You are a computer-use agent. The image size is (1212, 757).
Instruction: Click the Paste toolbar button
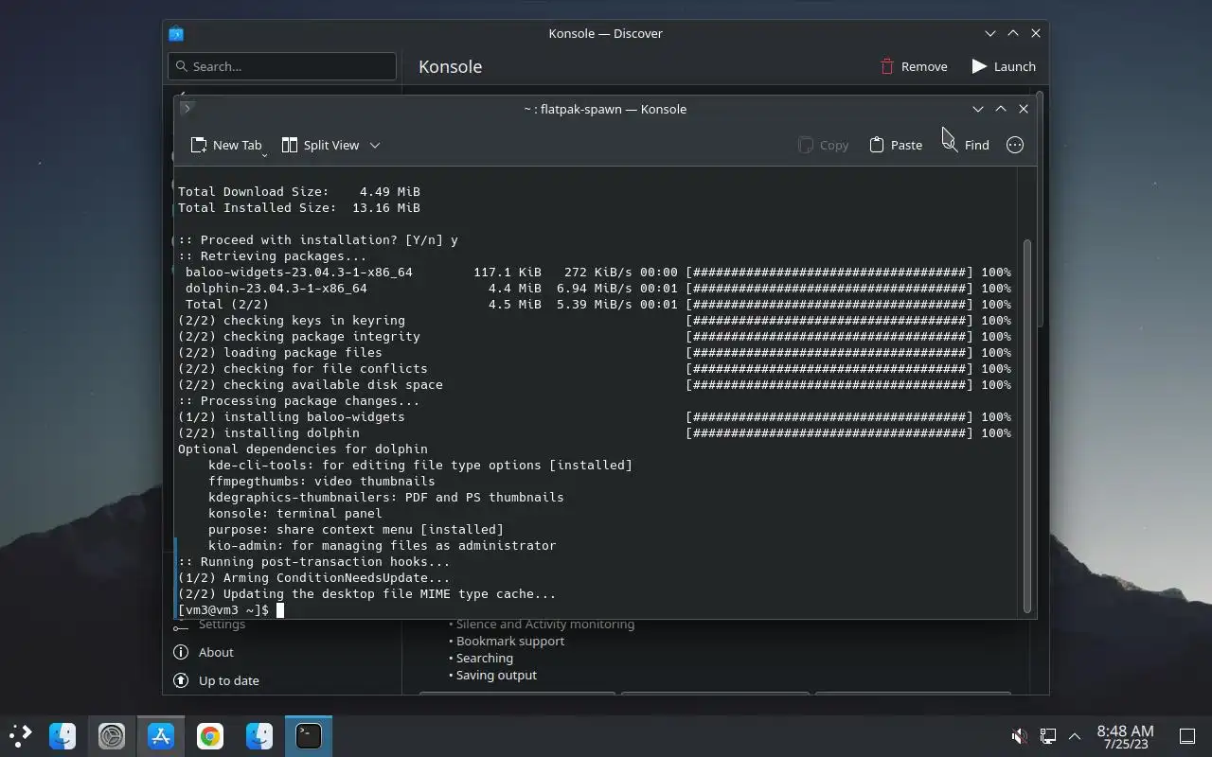click(896, 145)
